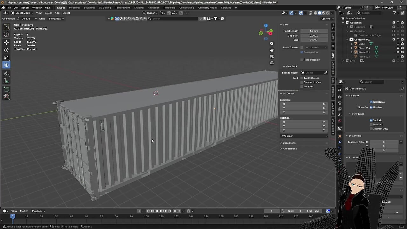Select the Cursor tool in the left toolbar
Image resolution: width=407 pixels, height=229 pixels.
tap(6, 34)
